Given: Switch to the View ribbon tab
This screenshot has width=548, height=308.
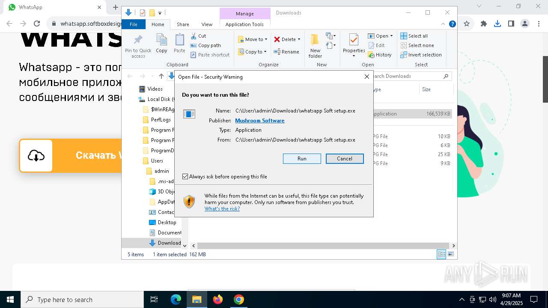Looking at the screenshot, I should [207, 24].
